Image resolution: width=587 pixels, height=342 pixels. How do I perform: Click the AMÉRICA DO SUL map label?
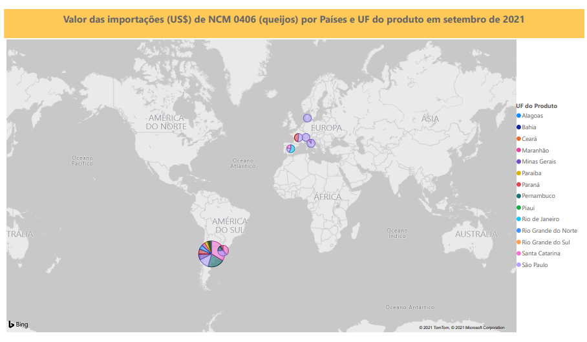(x=229, y=226)
